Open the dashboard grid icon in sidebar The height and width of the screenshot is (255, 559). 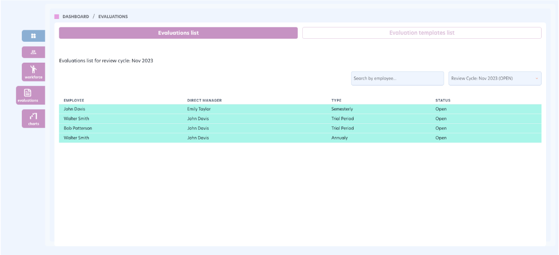pos(33,36)
